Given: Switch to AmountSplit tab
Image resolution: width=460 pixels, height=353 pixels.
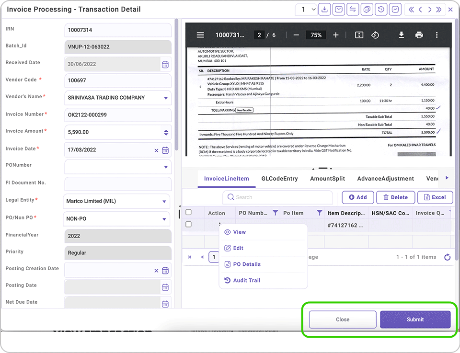Looking at the screenshot, I should (327, 179).
